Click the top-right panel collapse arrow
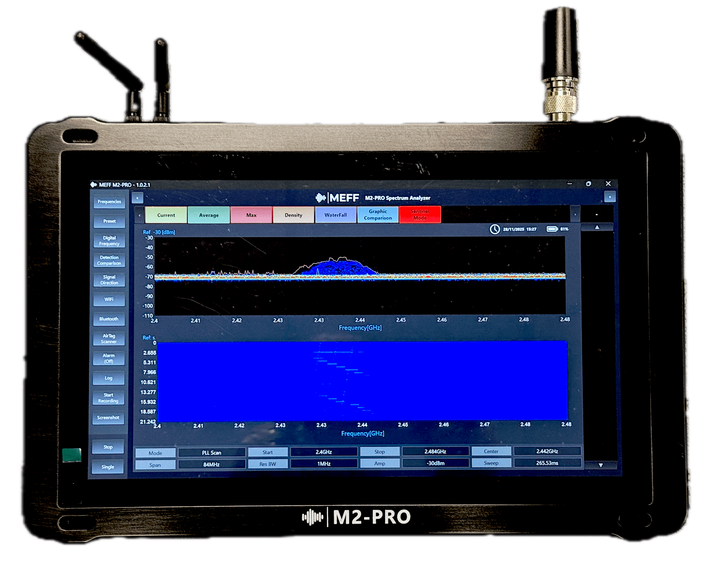720x574 pixels. click(x=610, y=197)
